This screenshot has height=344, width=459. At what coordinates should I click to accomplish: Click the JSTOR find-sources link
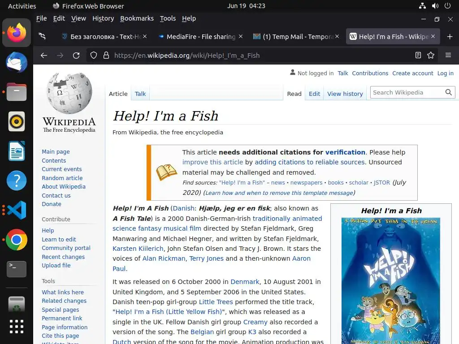(382, 183)
